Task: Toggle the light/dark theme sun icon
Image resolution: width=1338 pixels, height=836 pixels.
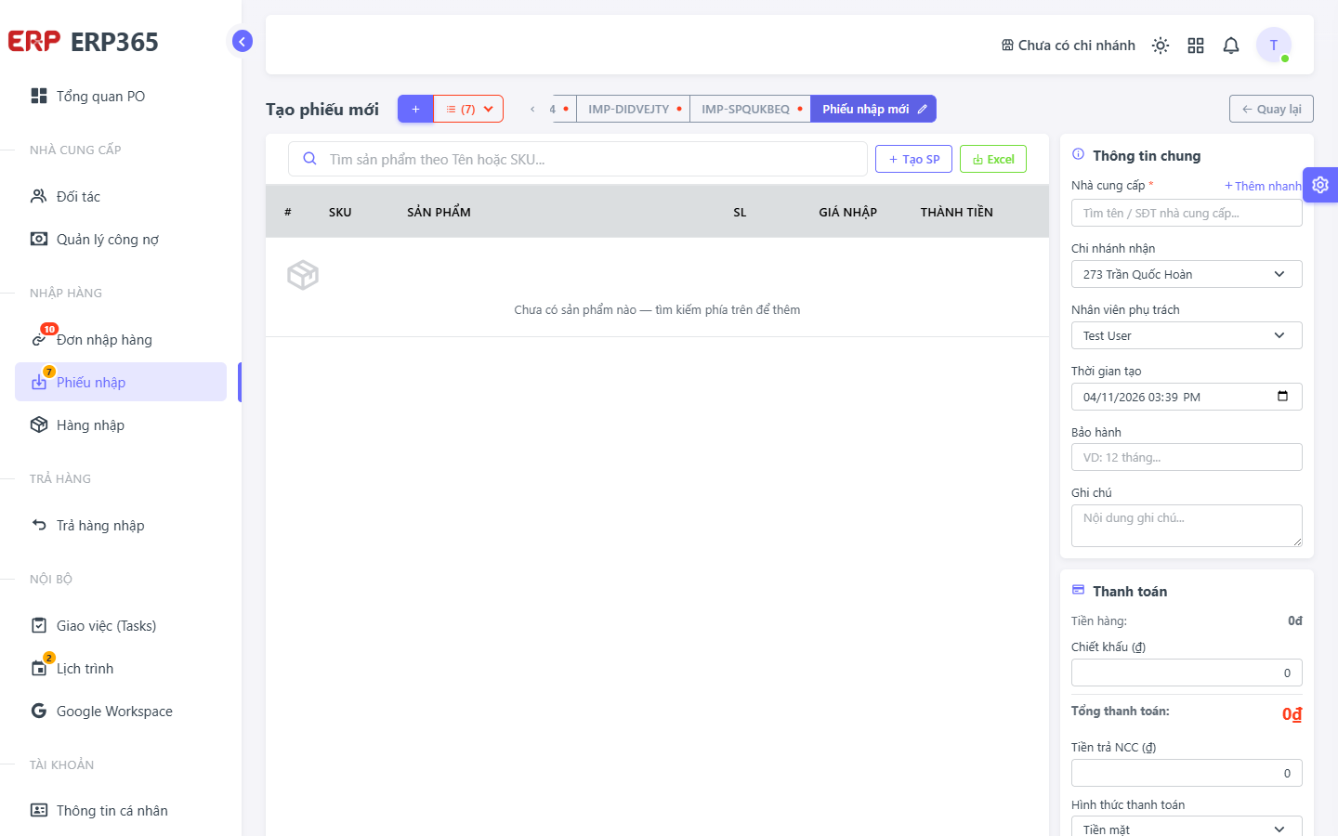Action: [1161, 46]
